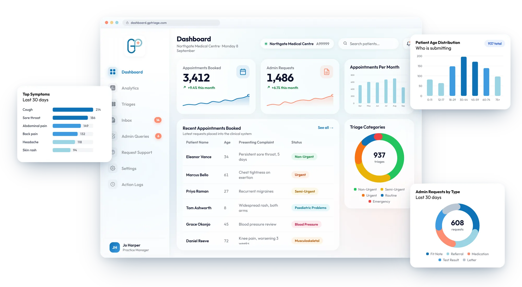Click the calendar icon on Appointments Booked card
The image size is (522, 287).
[243, 72]
